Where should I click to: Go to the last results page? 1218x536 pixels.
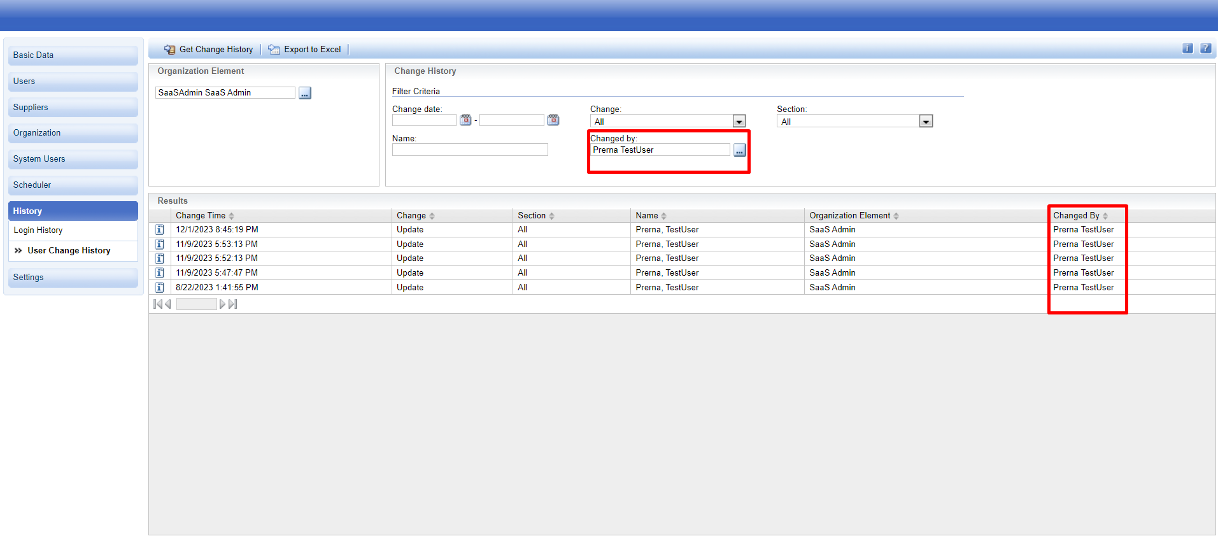[x=233, y=304]
